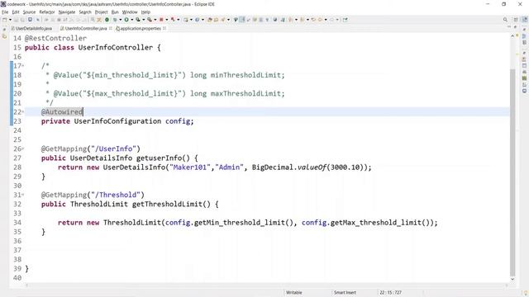Collapse the comment block at line 17
The image size is (529, 297).
pos(23,66)
